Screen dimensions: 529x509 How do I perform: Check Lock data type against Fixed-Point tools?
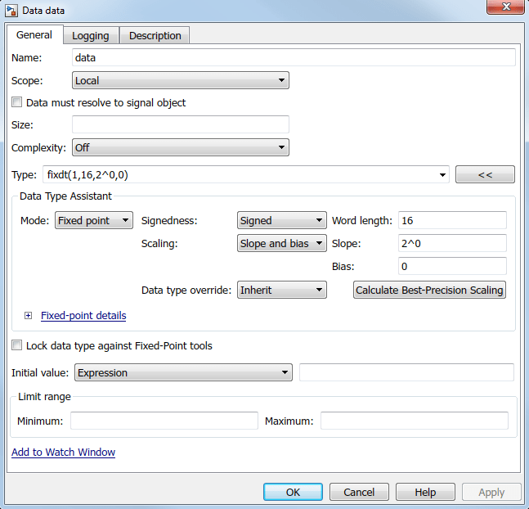17,345
